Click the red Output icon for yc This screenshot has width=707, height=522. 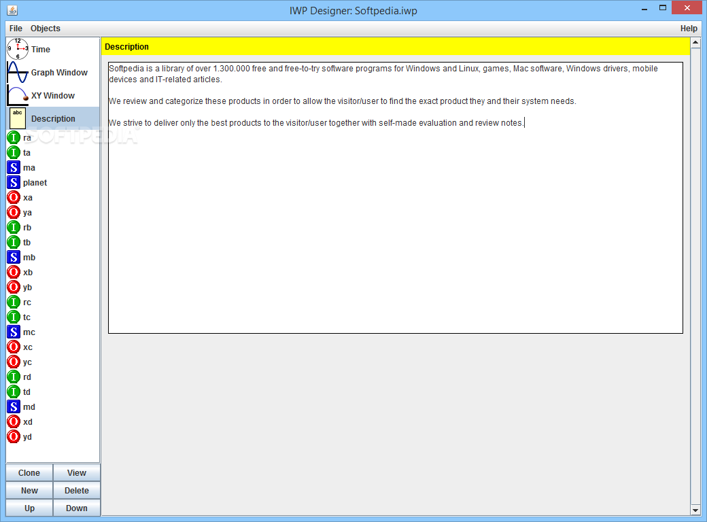(14, 362)
